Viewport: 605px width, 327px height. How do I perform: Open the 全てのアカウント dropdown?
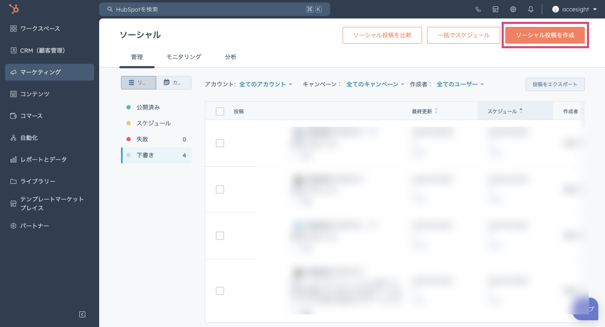pos(266,84)
